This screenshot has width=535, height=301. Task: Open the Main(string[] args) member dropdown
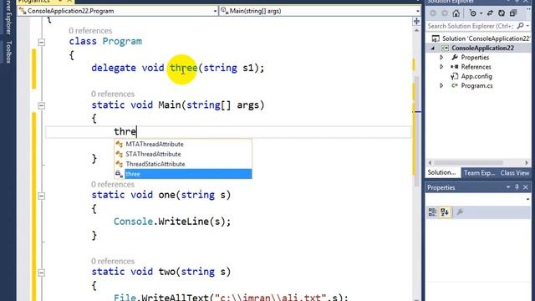(x=417, y=11)
